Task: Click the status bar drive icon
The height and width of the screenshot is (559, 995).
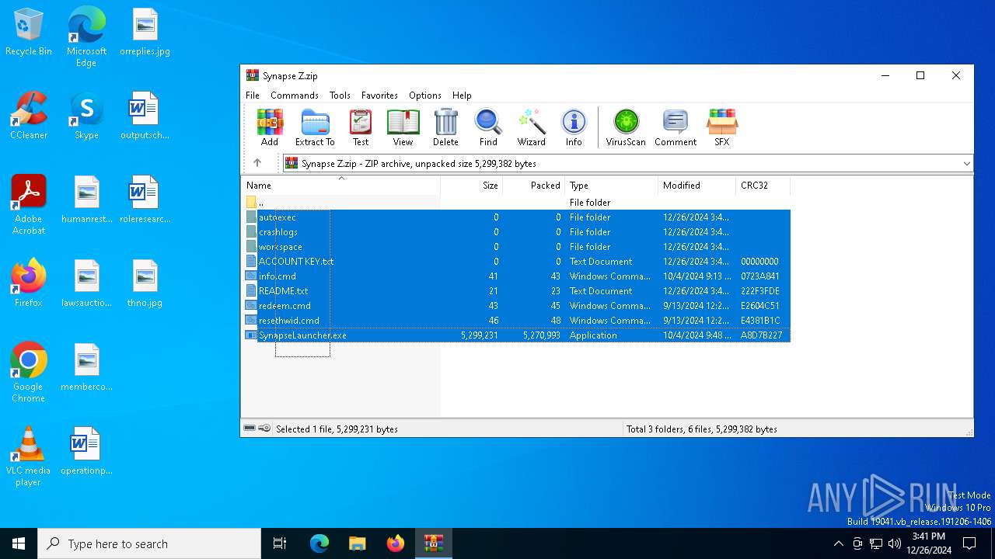Action: click(x=250, y=429)
